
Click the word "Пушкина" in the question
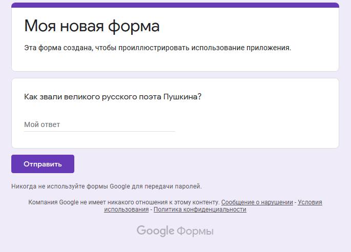[x=182, y=97]
